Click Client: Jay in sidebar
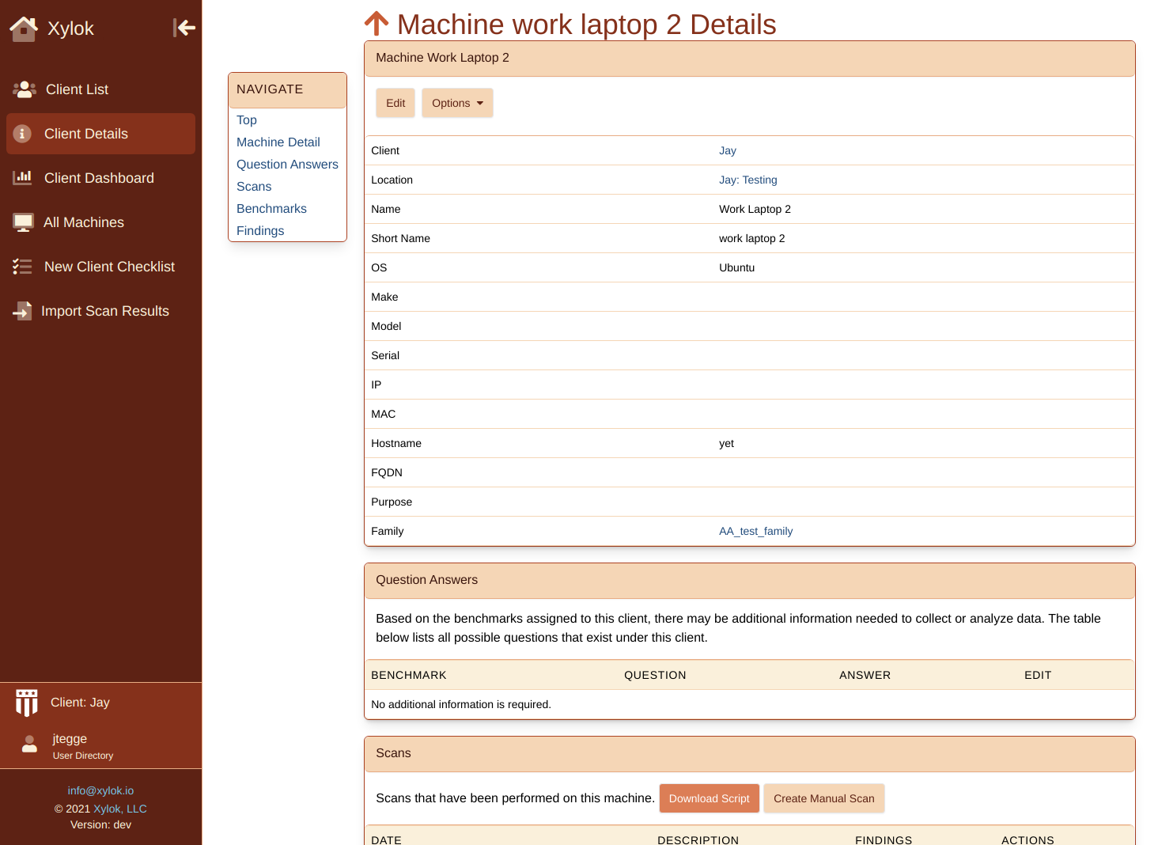The height and width of the screenshot is (845, 1158). click(80, 703)
